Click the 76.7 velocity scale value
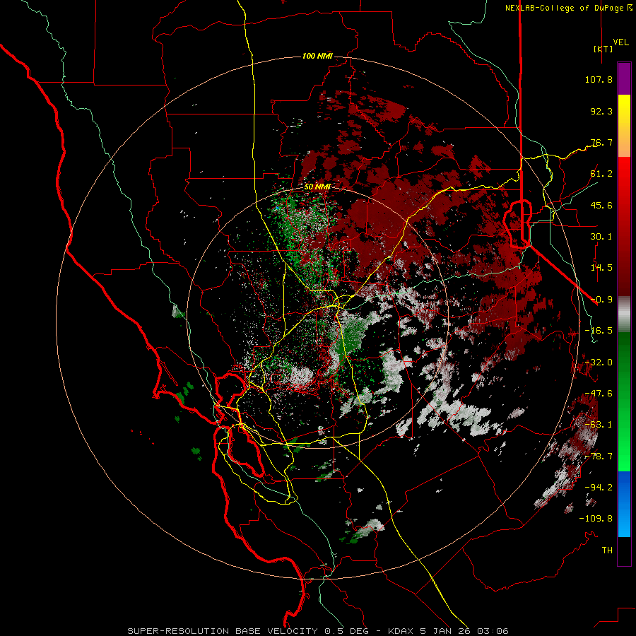The image size is (636, 636). [601, 142]
